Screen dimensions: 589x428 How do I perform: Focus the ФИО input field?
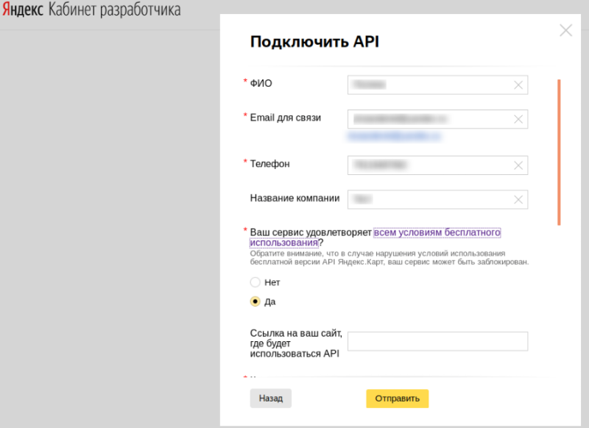[437, 85]
